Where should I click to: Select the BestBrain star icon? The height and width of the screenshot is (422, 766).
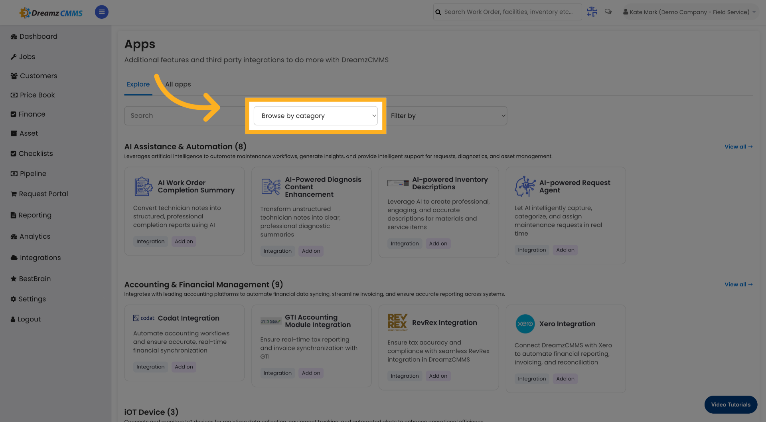13,278
